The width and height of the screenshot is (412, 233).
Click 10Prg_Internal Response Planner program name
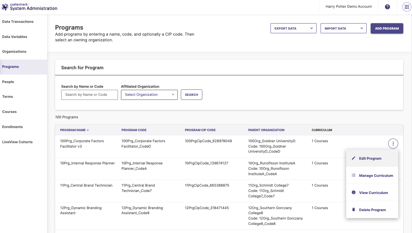(x=87, y=163)
